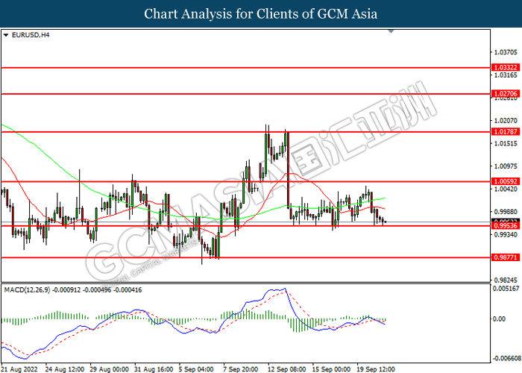Click the 1.03165 price scale value

pos(506,75)
